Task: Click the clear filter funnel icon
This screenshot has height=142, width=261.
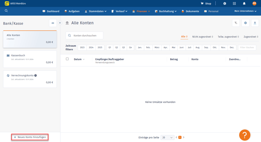Action: pyautogui.click(x=236, y=23)
